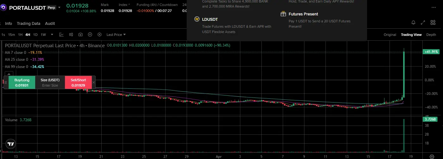This screenshot has width=443, height=159.
Task: Select the 15m timeframe
Action: pos(11,35)
